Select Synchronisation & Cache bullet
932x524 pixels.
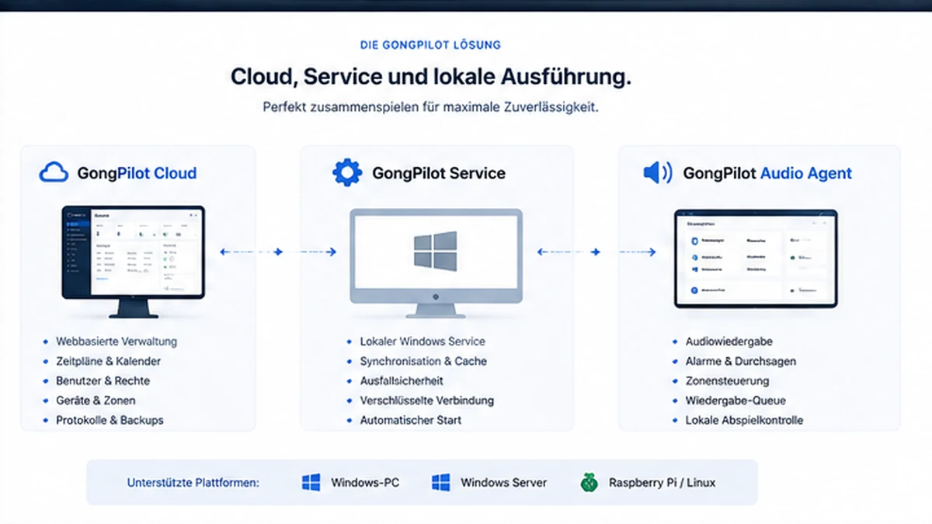point(423,361)
